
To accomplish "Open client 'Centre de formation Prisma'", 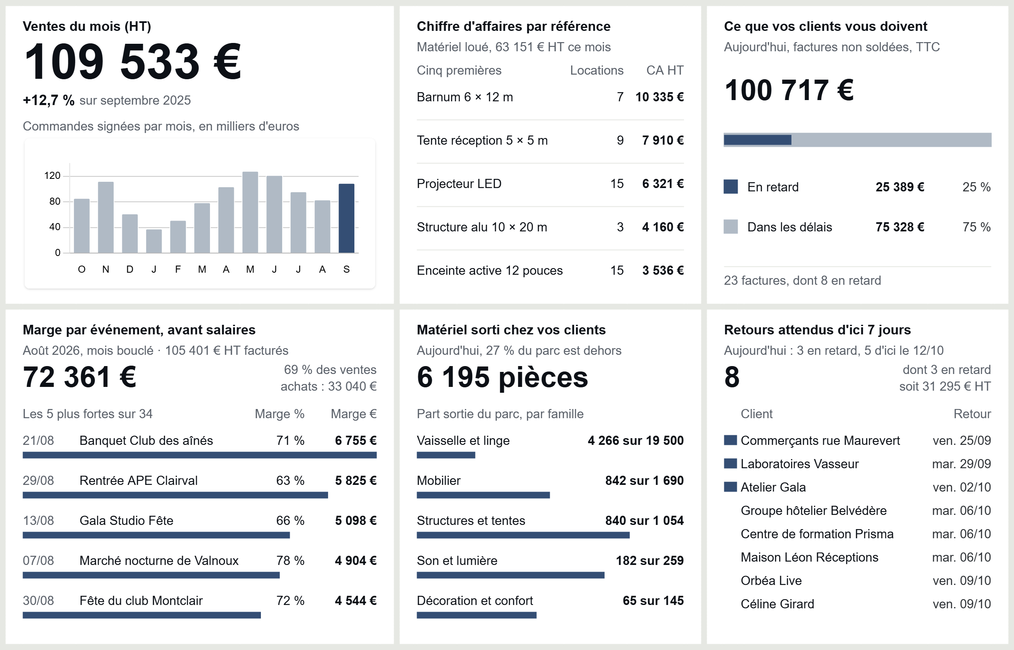I will [817, 534].
